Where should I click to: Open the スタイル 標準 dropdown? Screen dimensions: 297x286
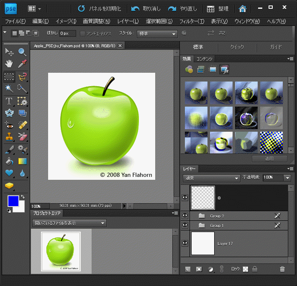tap(157, 33)
